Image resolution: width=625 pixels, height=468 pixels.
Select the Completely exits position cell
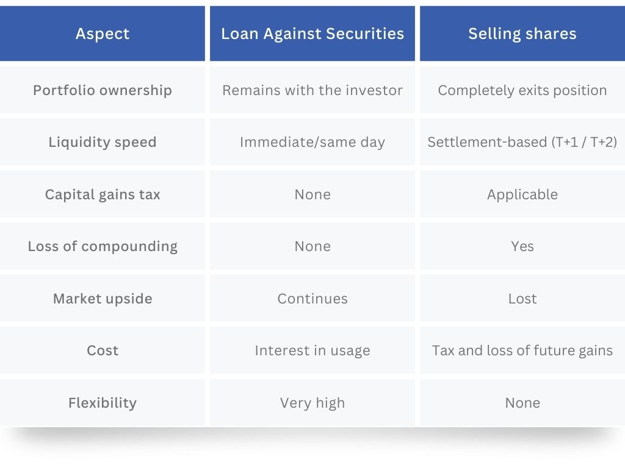[x=522, y=90]
